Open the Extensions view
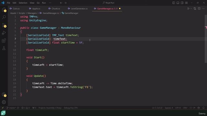Viewport: 207px width, 116px height. tap(4, 41)
